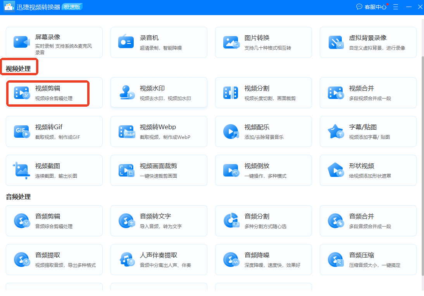
Task: Click the 视频转Gif GIF icon
Action: tap(22, 132)
